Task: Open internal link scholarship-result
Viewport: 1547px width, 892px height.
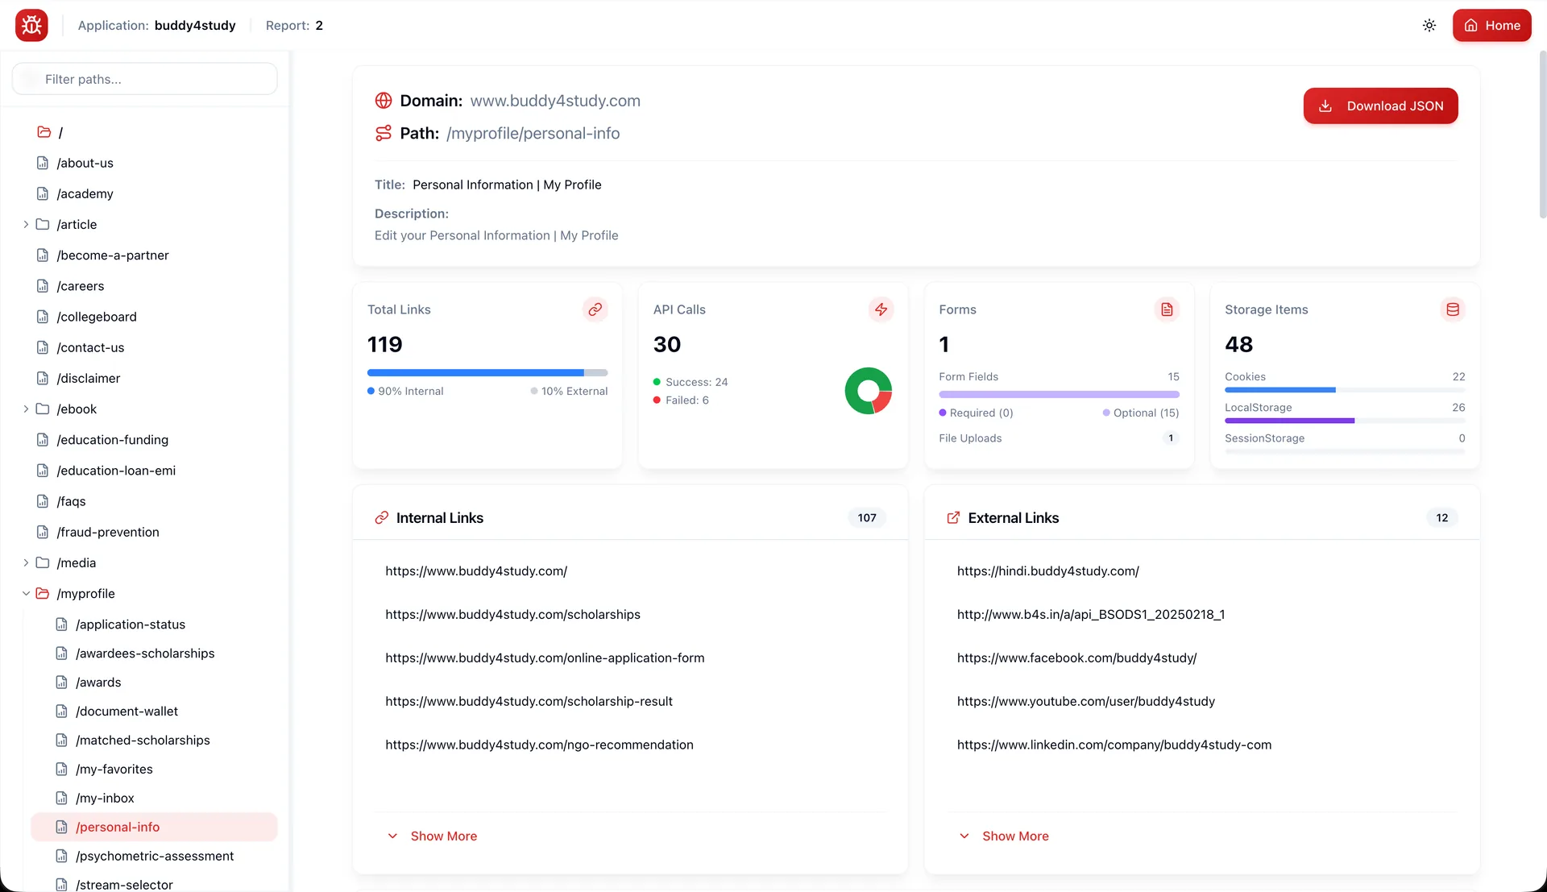Action: 529,702
